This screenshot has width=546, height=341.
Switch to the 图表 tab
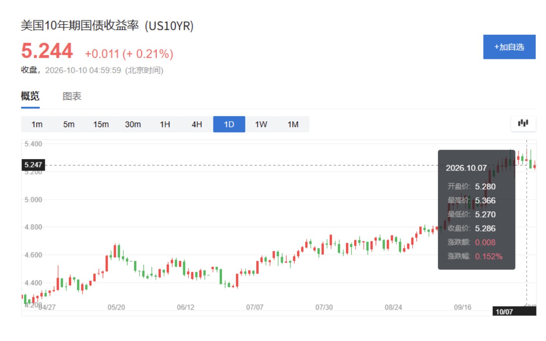pyautogui.click(x=72, y=96)
